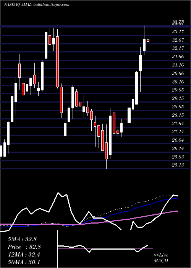This screenshot has height=268, width=191.
Task: Click the last small red candlestick
Action: tap(148, 41)
